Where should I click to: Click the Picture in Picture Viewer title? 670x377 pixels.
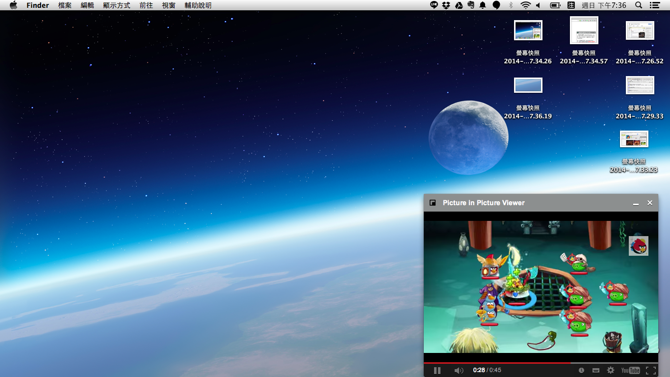484,203
